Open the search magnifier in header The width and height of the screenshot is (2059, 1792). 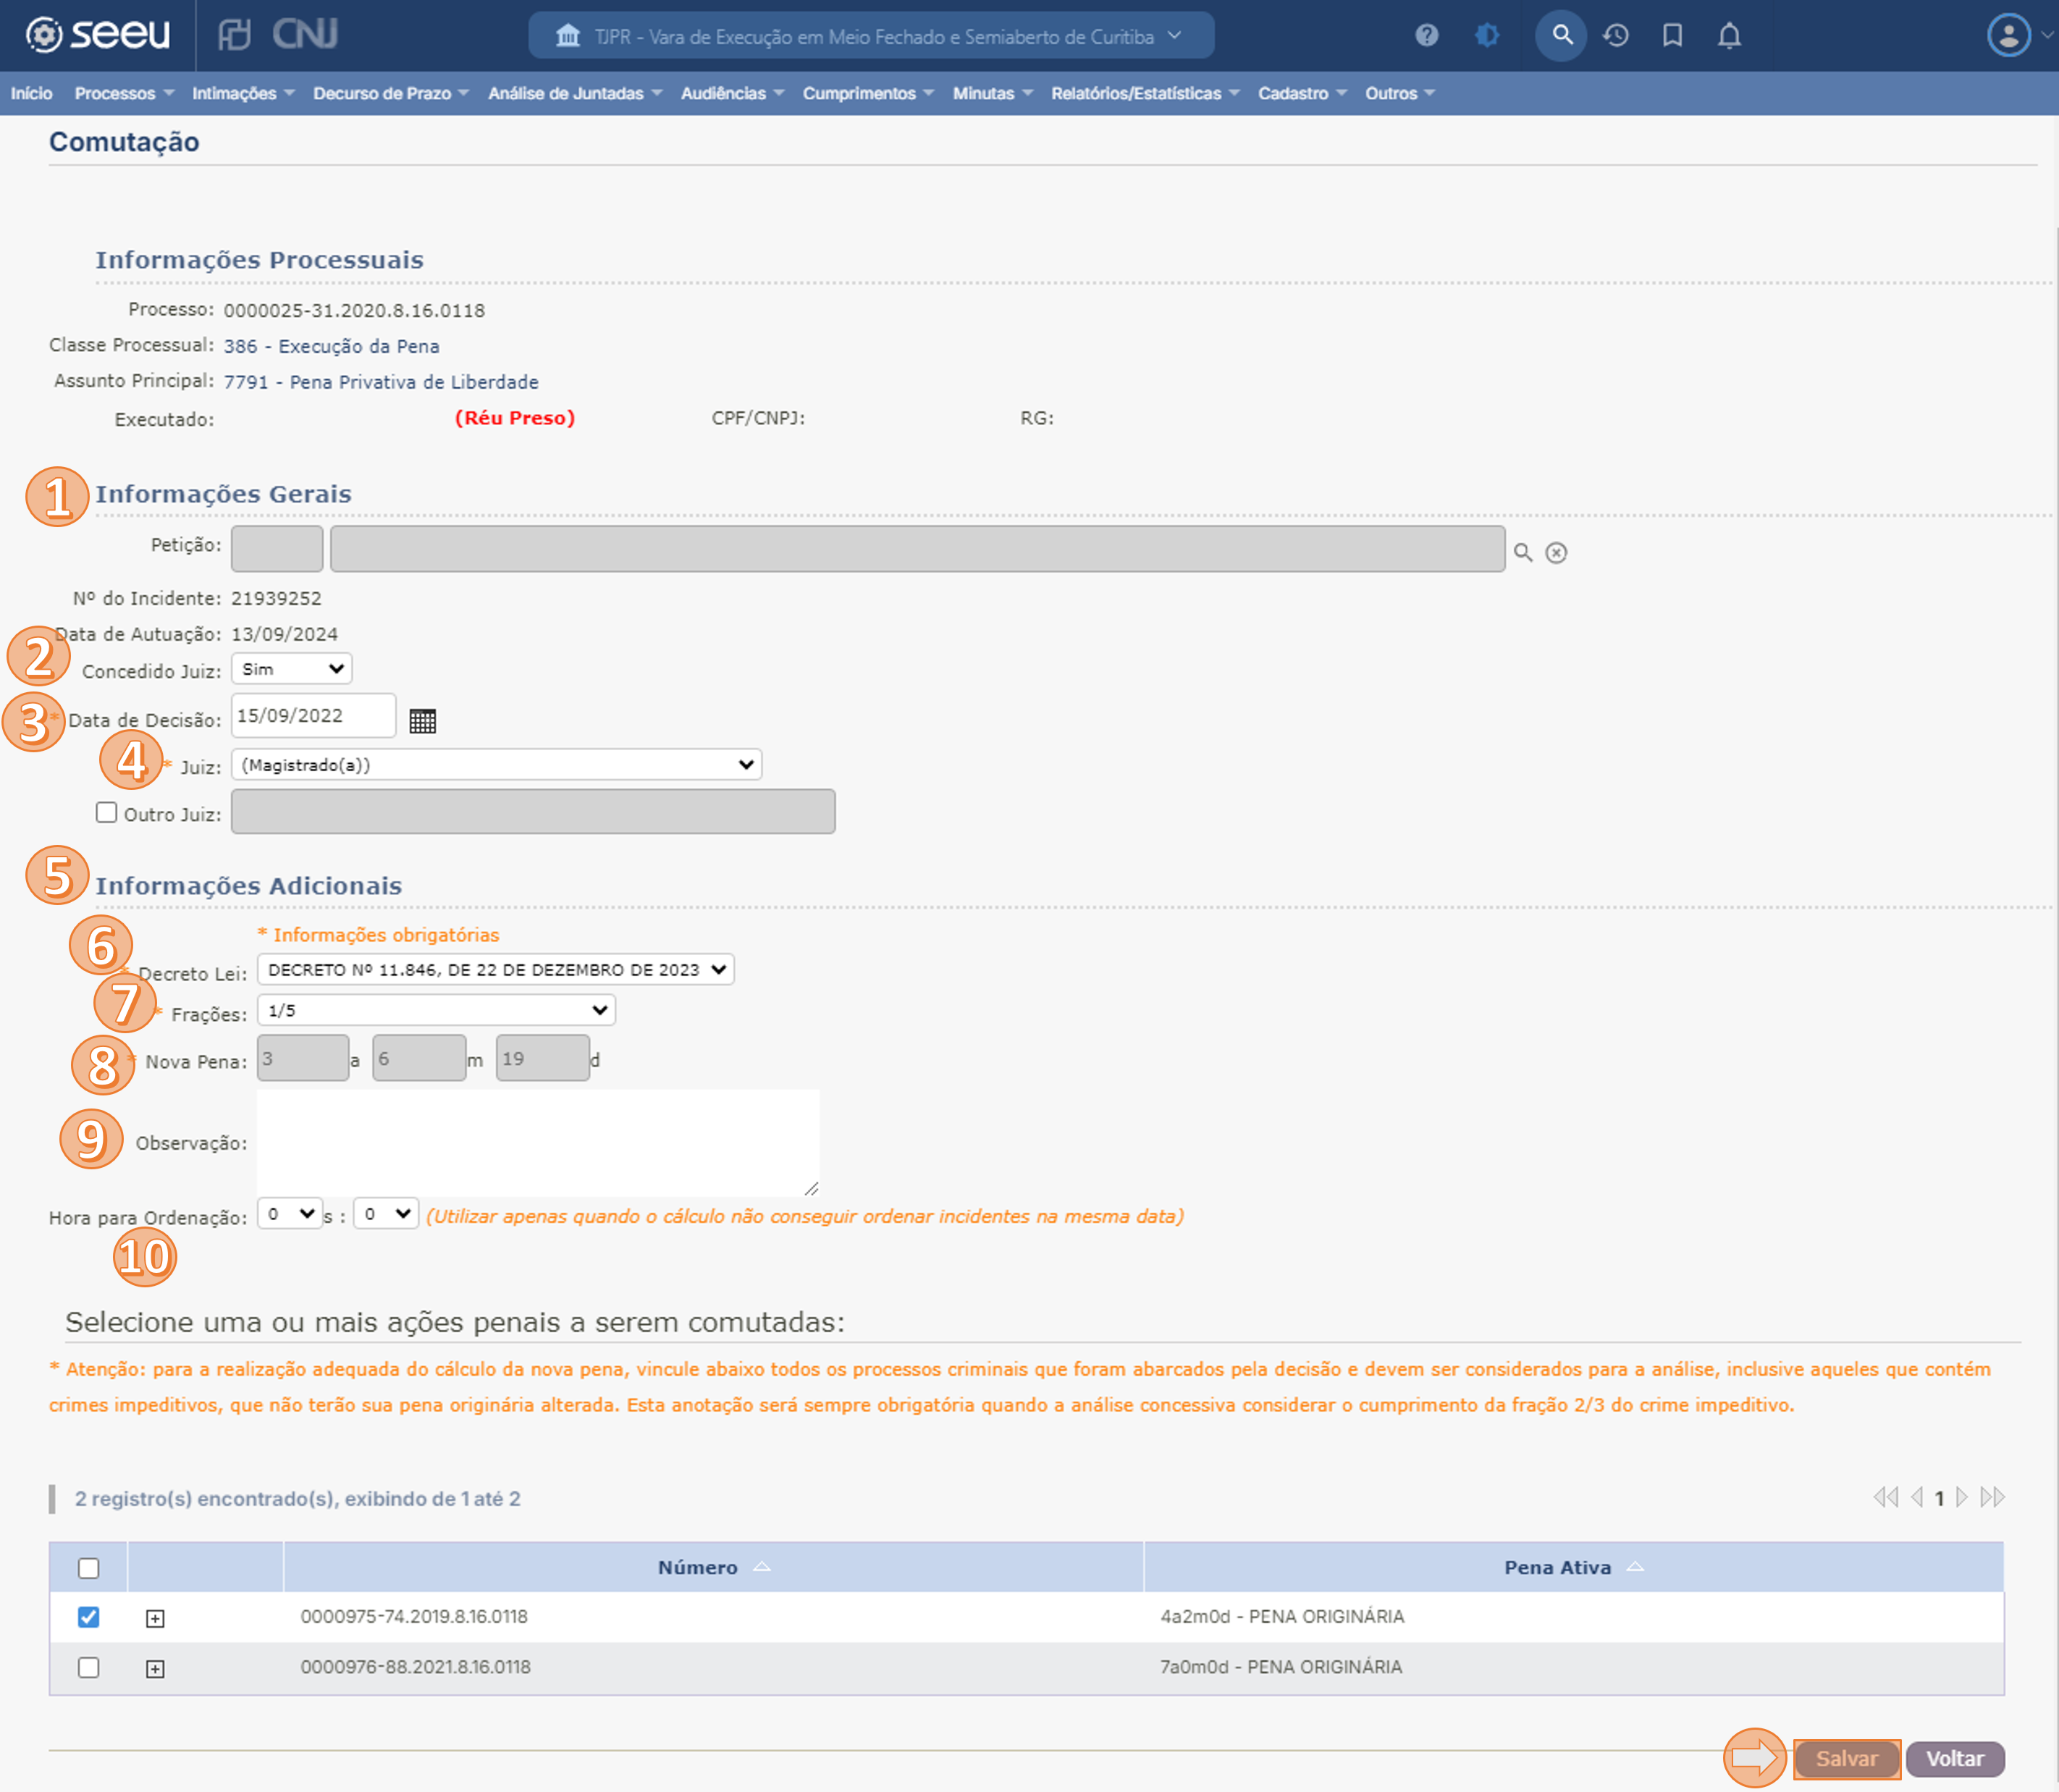click(x=1561, y=36)
